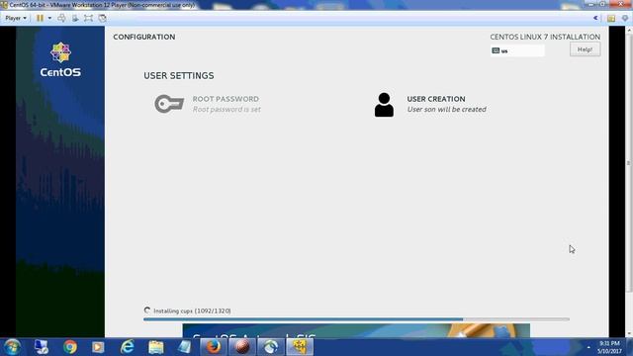Click the installation progress bar
The height and width of the screenshot is (356, 633).
pyautogui.click(x=356, y=319)
